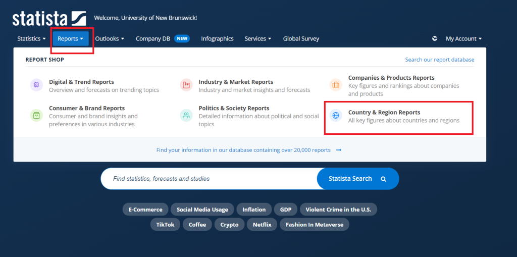The height and width of the screenshot is (257, 517).
Task: Click the globe language icon beside My Account
Action: click(x=435, y=38)
